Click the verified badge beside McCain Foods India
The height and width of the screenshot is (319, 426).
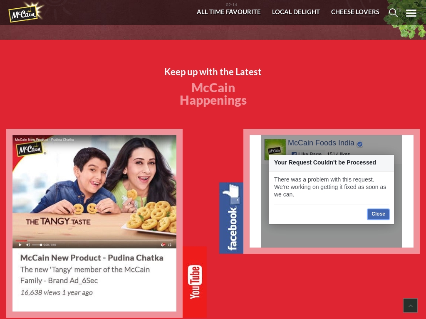click(x=360, y=144)
